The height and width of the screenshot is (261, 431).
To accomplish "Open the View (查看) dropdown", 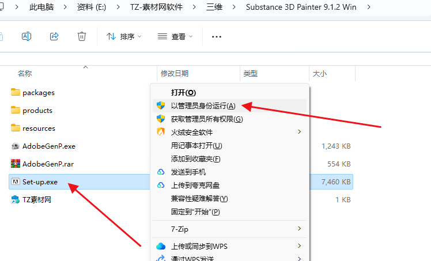I will pyautogui.click(x=175, y=36).
